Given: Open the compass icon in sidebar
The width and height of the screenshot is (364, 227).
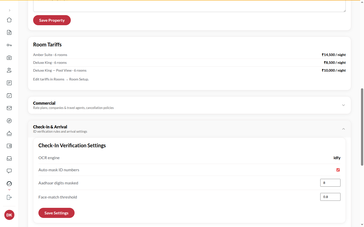Looking at the screenshot, I should click(x=9, y=121).
